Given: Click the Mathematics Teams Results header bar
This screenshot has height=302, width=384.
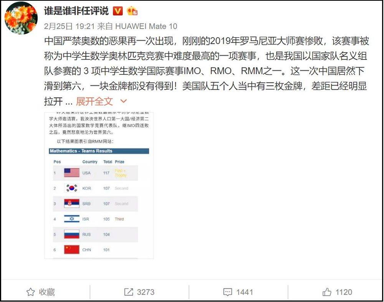Looking at the screenshot, I should click(99, 151).
